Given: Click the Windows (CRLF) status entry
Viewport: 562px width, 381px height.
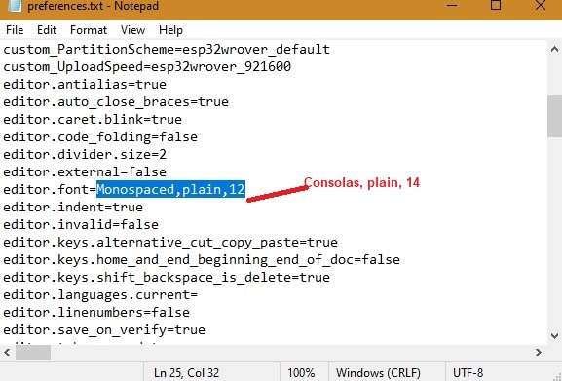Looking at the screenshot, I should coord(378,373).
